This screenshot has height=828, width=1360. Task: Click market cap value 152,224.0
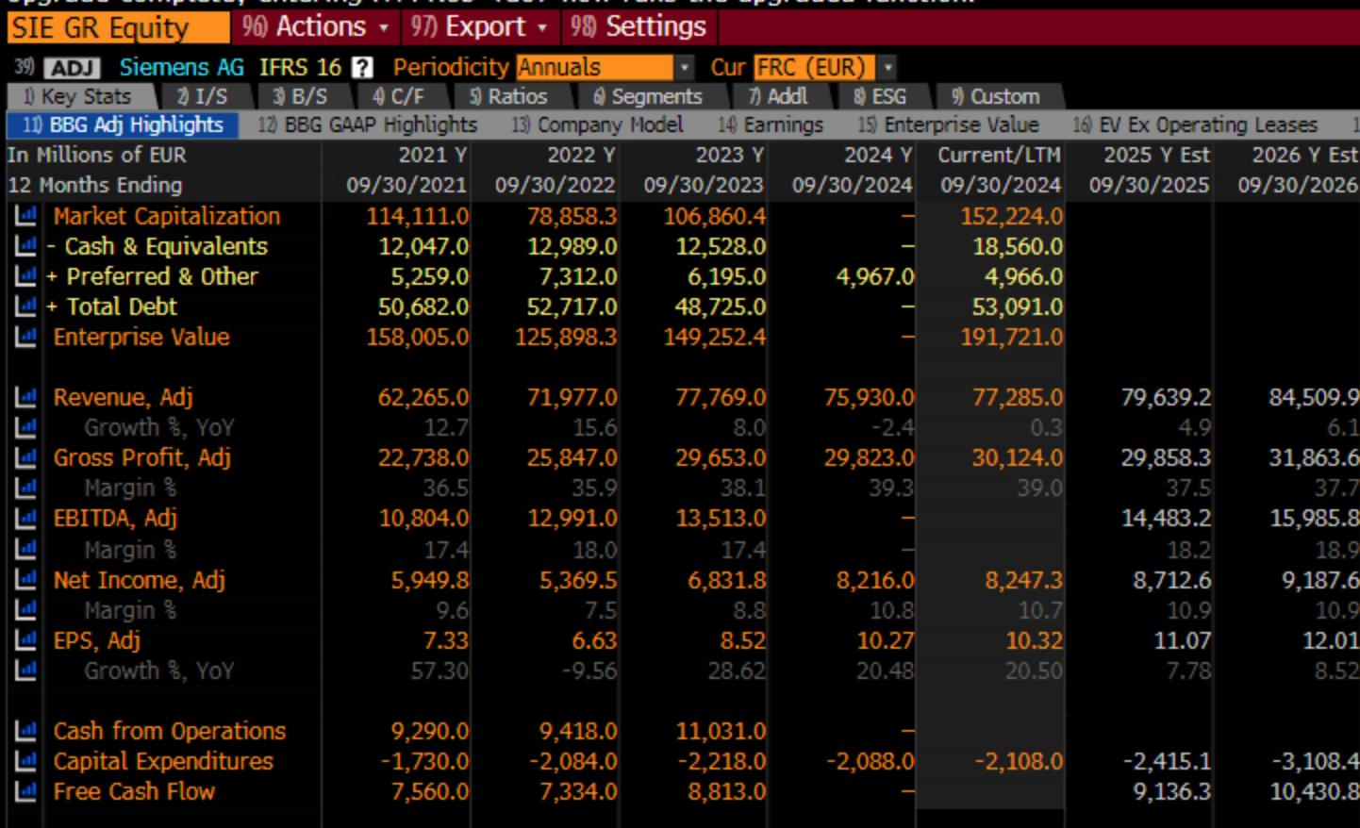coord(1011,216)
